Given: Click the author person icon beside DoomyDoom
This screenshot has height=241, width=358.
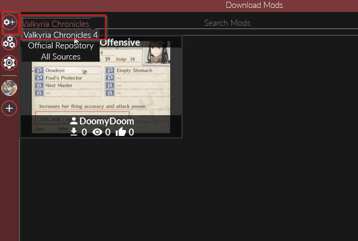Looking at the screenshot, I should tap(74, 121).
